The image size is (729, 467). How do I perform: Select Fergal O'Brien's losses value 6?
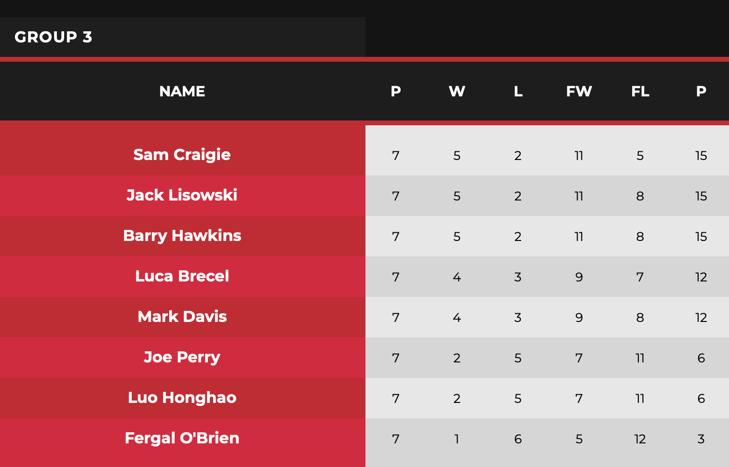(518, 439)
